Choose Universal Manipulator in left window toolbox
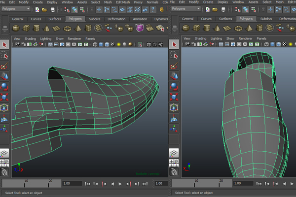The height and width of the screenshot is (197, 296). point(4,108)
